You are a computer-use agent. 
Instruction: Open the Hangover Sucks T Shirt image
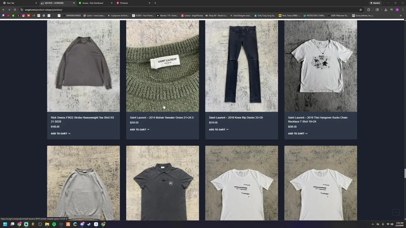click(320, 66)
